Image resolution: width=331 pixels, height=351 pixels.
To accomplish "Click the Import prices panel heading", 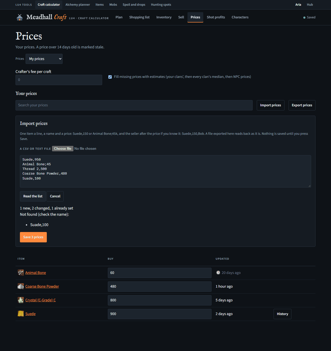I will point(34,123).
